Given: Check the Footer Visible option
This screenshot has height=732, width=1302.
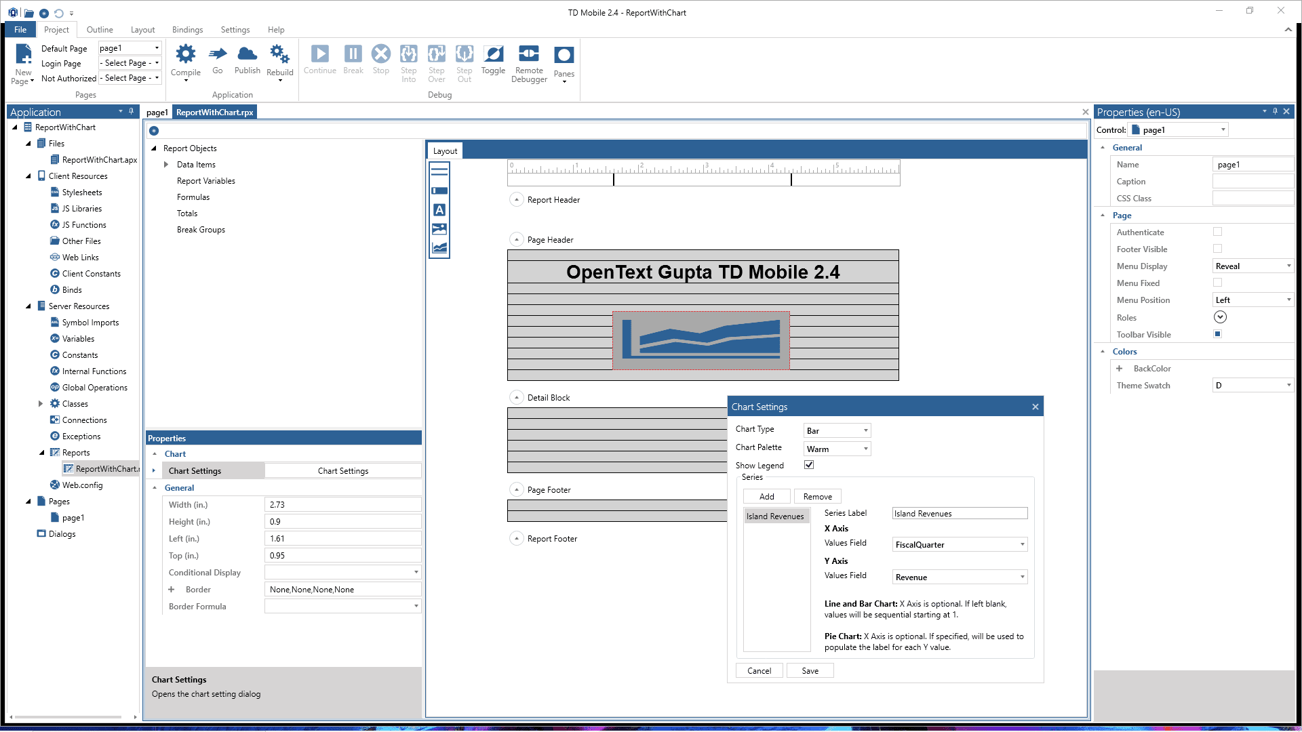Looking at the screenshot, I should point(1218,249).
